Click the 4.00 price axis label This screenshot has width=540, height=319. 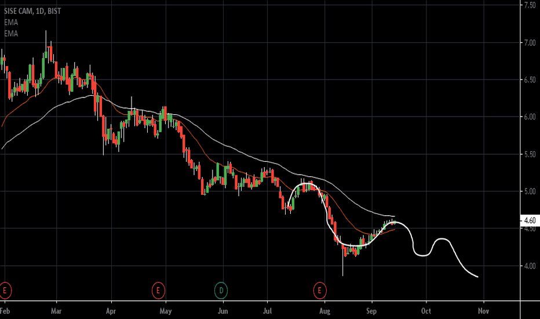click(530, 266)
